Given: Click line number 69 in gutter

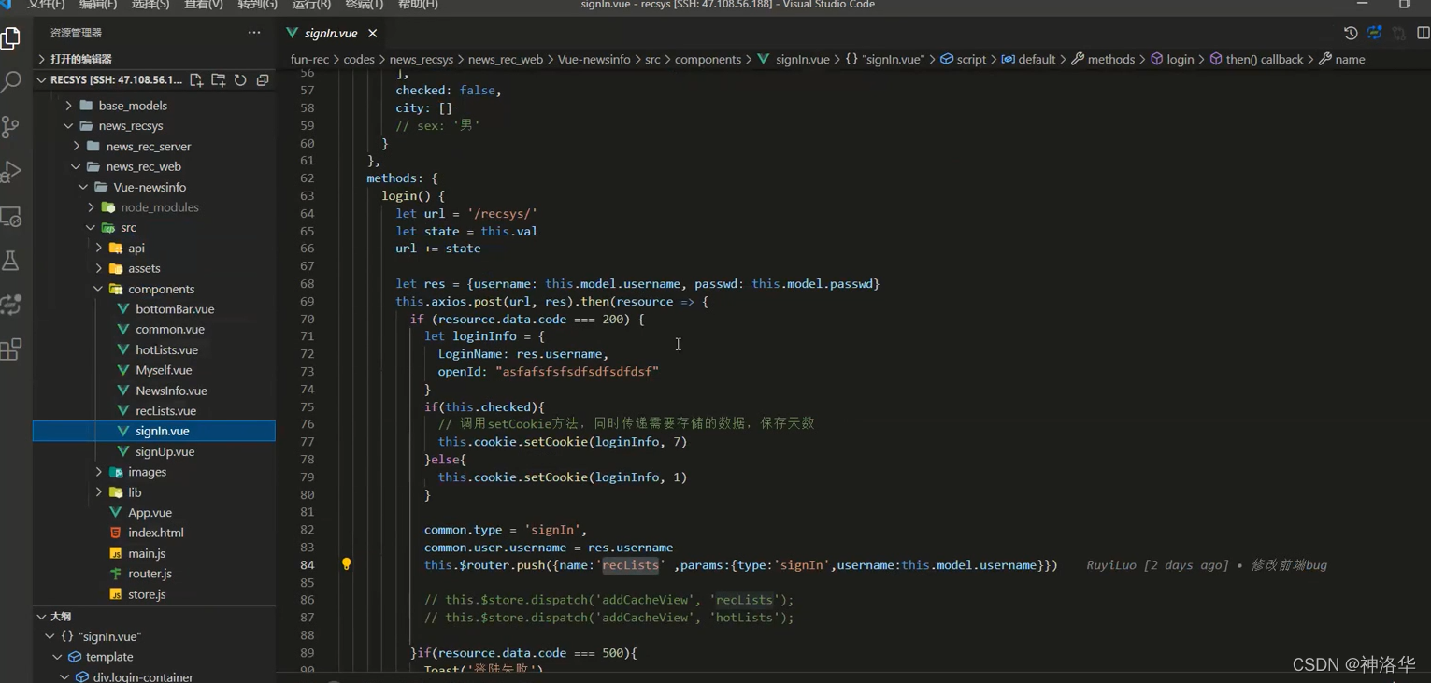Looking at the screenshot, I should coord(308,301).
